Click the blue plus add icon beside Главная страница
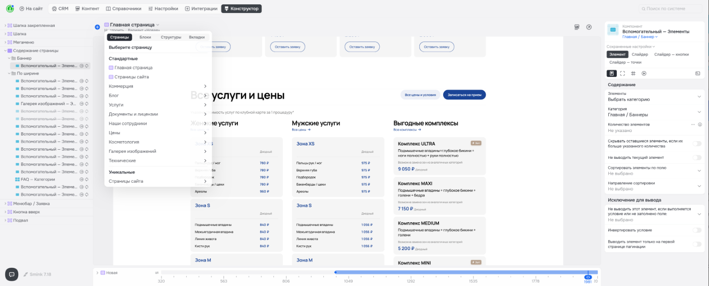Image resolution: width=709 pixels, height=286 pixels. [97, 27]
